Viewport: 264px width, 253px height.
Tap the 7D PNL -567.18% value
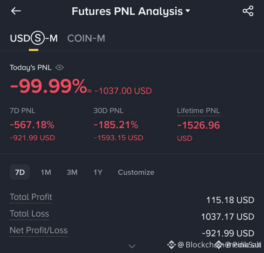32,125
